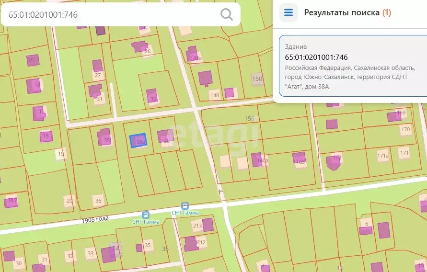The height and width of the screenshot is (272, 427).
Task: Click the 1905 года street label
Action: pos(95,220)
